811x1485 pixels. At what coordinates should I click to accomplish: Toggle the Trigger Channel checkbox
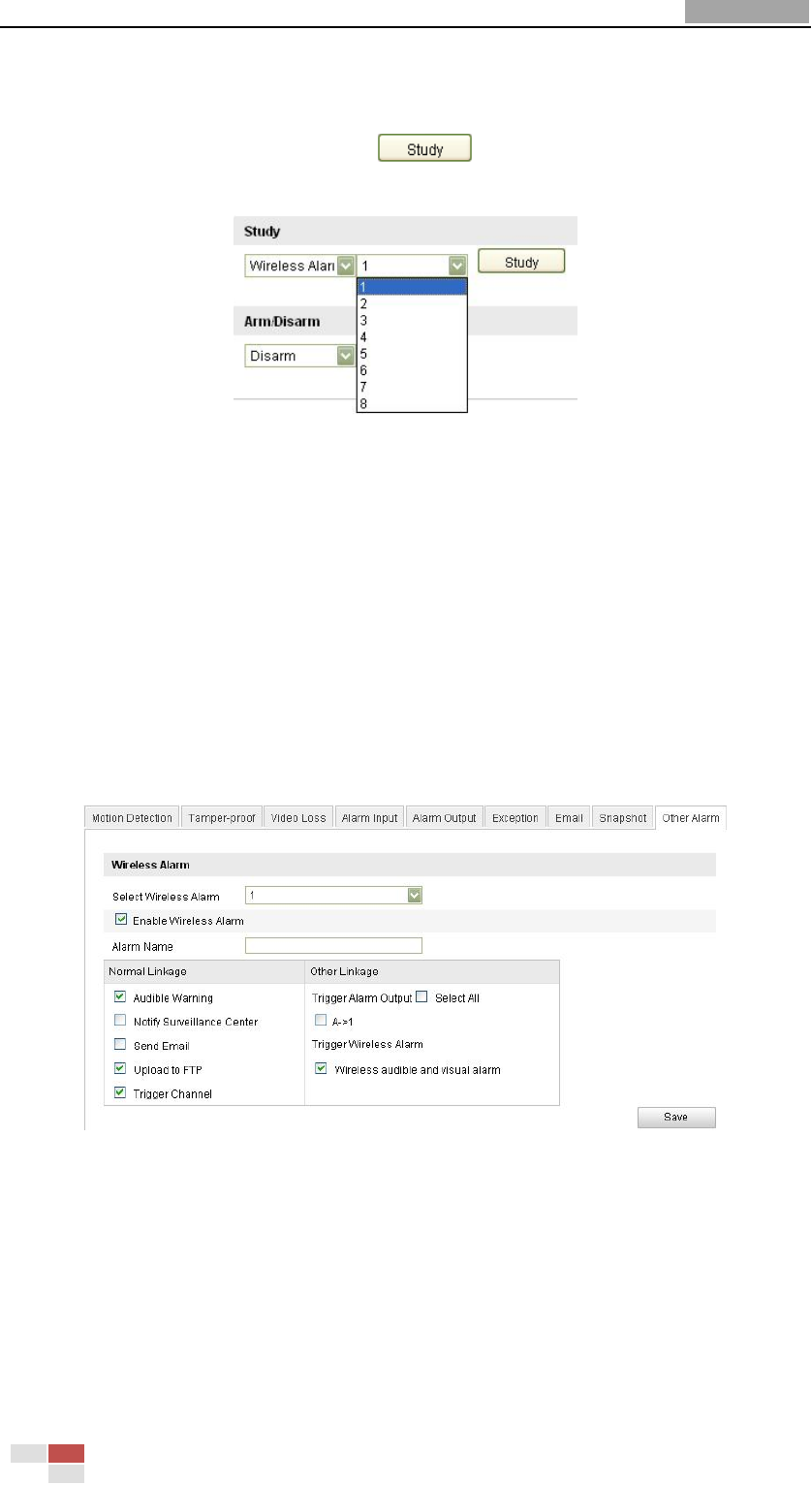120,1093
